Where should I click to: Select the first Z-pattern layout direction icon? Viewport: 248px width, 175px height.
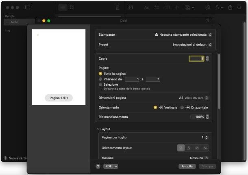pos(181,148)
